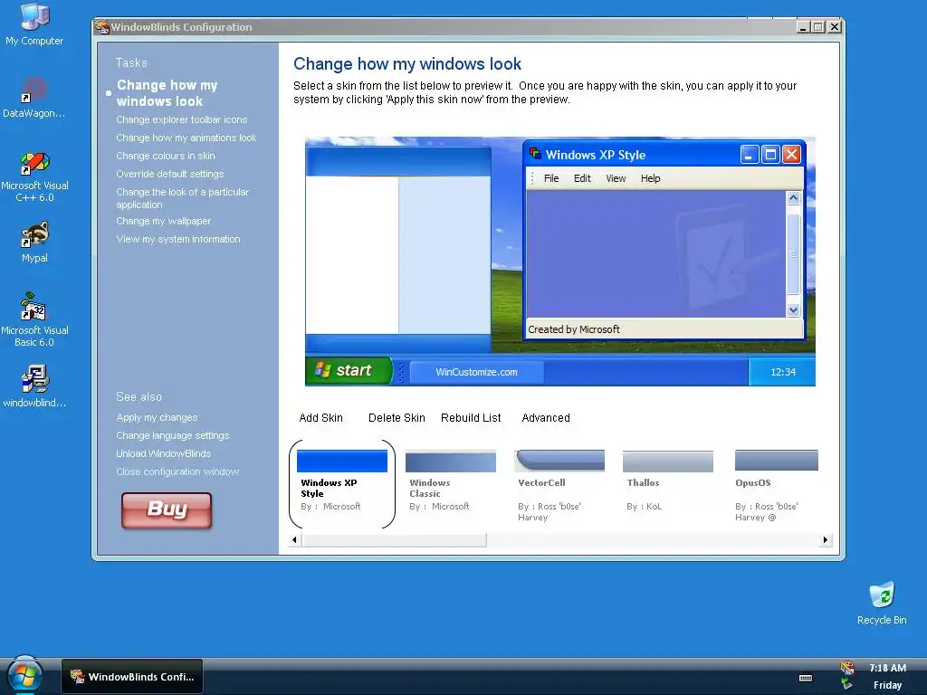Click Unload WindowBlinds
927x695 pixels.
pos(163,453)
